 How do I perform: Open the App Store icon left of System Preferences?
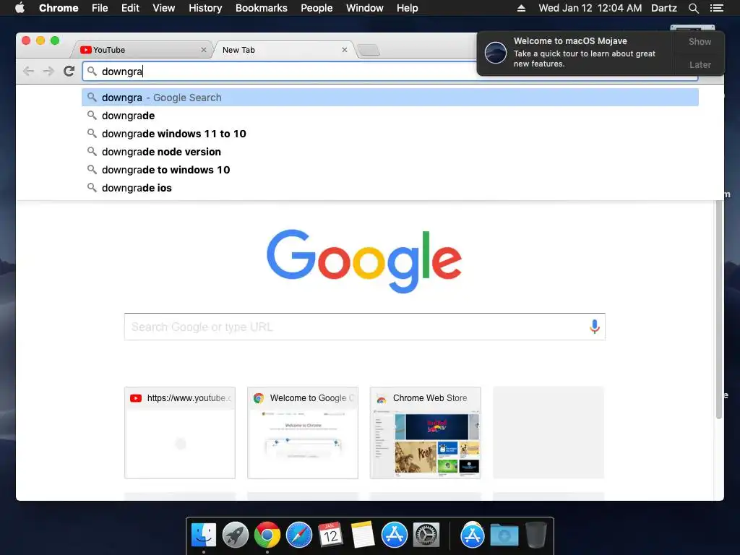pyautogui.click(x=394, y=535)
